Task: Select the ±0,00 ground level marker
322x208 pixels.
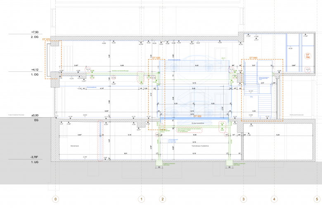Action: 34,115
